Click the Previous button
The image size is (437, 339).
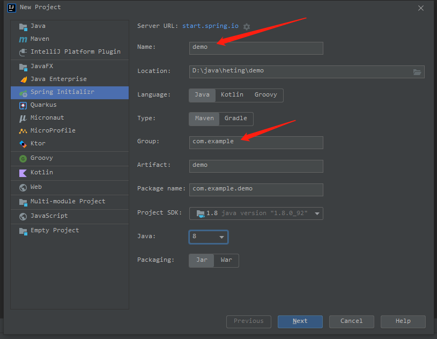pyautogui.click(x=249, y=322)
